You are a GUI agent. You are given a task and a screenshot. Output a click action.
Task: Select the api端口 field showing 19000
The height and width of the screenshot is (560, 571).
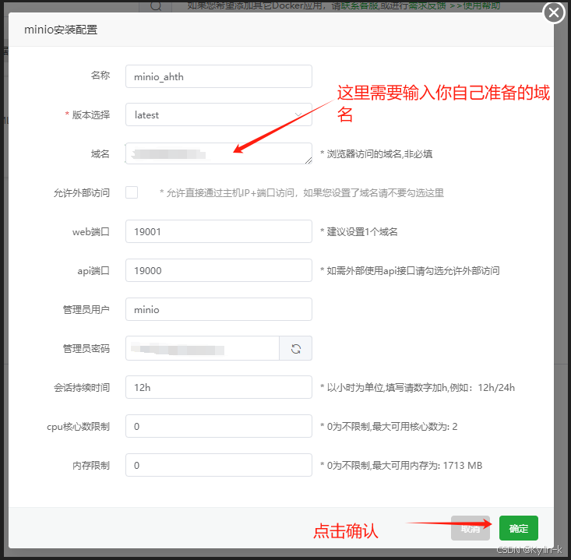point(218,270)
